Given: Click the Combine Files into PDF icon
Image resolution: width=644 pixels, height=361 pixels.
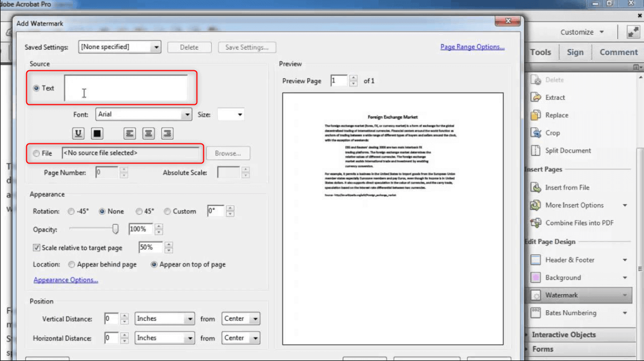Looking at the screenshot, I should [536, 223].
